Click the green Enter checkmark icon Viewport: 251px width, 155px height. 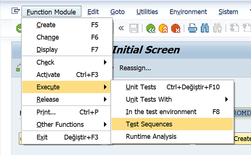click(x=19, y=28)
